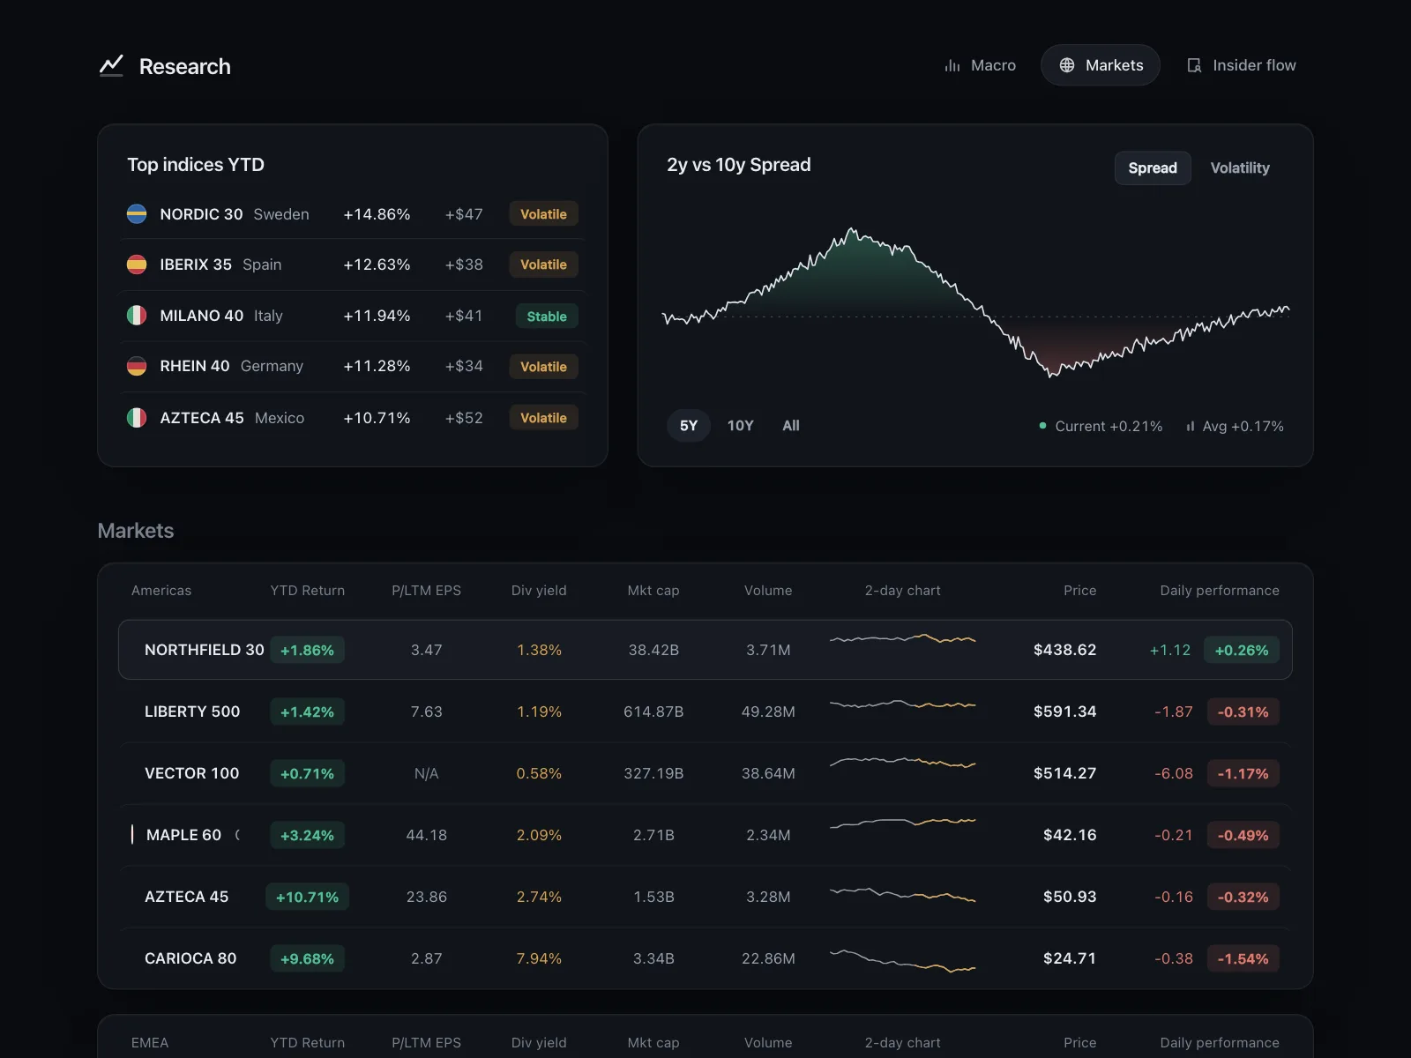Sort Americas table by Volume header
The height and width of the screenshot is (1058, 1411).
[768, 591]
